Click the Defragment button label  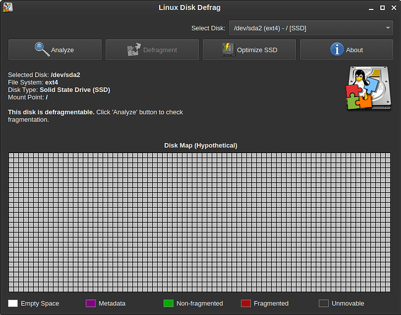(161, 50)
